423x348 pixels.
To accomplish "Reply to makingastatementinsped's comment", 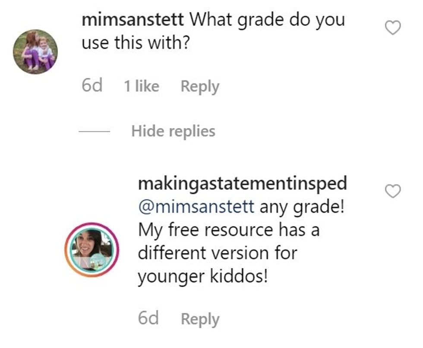I will pyautogui.click(x=200, y=319).
